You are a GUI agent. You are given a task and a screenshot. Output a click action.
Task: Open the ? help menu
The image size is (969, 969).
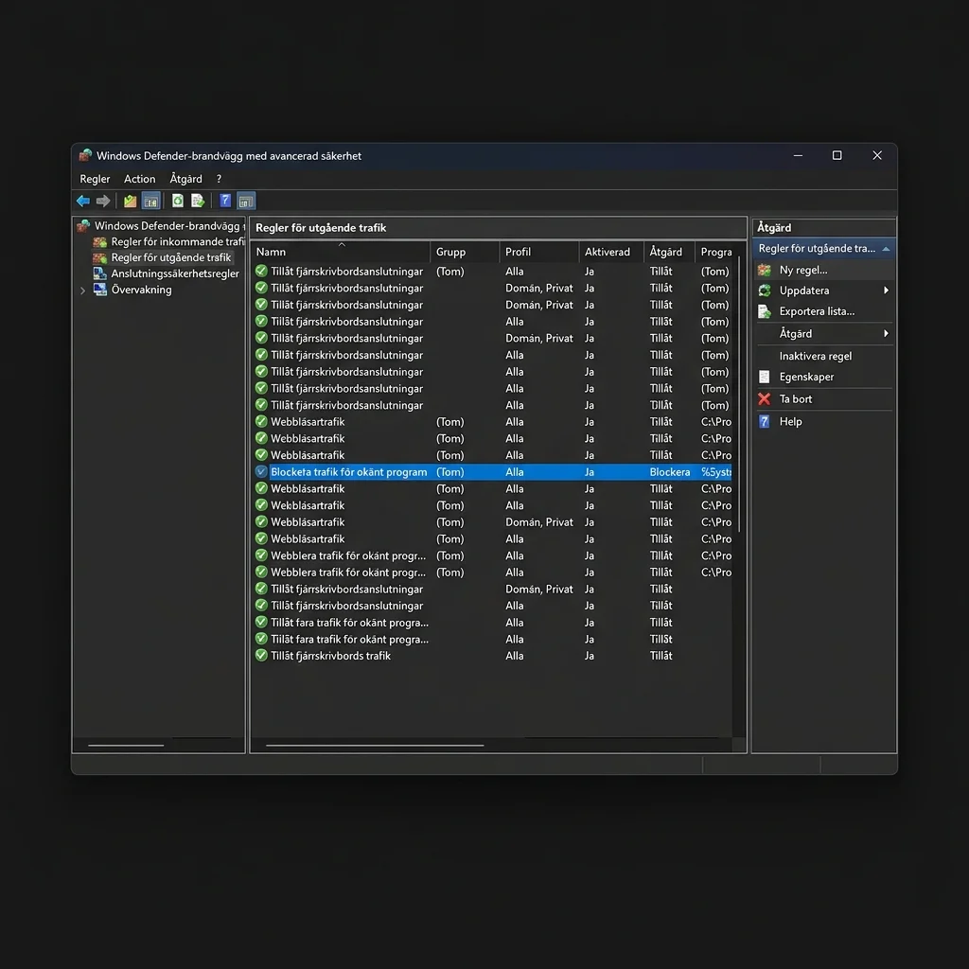[219, 179]
